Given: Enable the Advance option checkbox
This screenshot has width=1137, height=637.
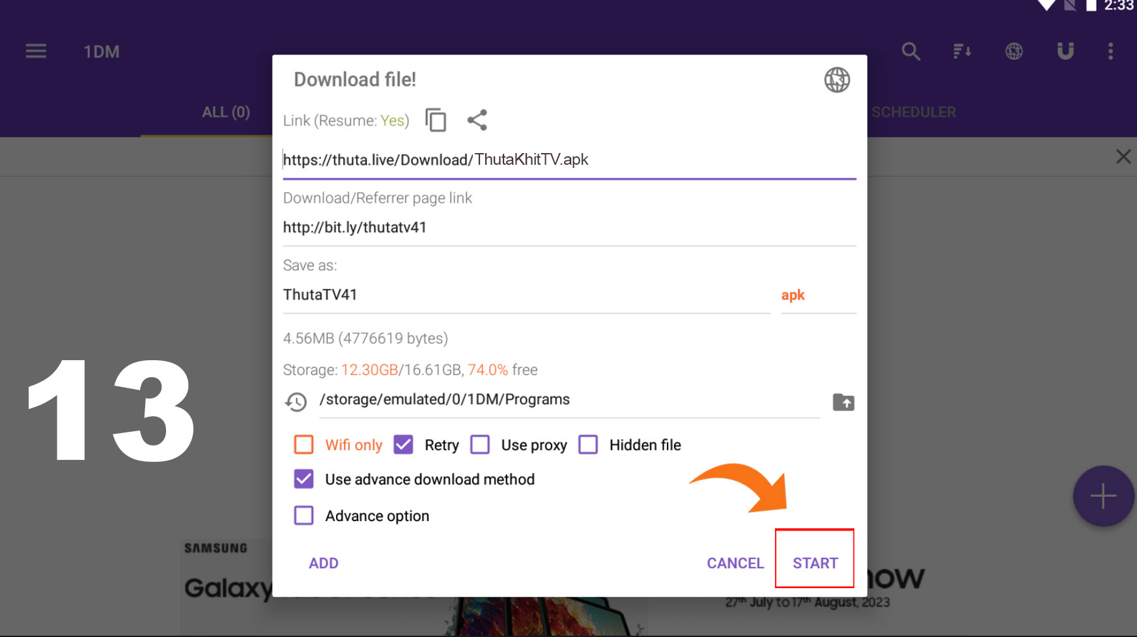Looking at the screenshot, I should pos(304,516).
